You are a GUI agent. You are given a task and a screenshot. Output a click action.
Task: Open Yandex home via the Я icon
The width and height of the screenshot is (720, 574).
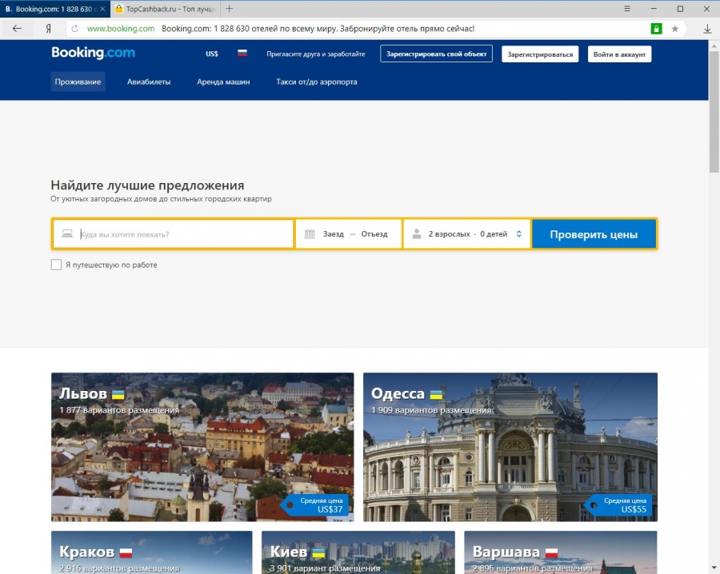point(48,29)
